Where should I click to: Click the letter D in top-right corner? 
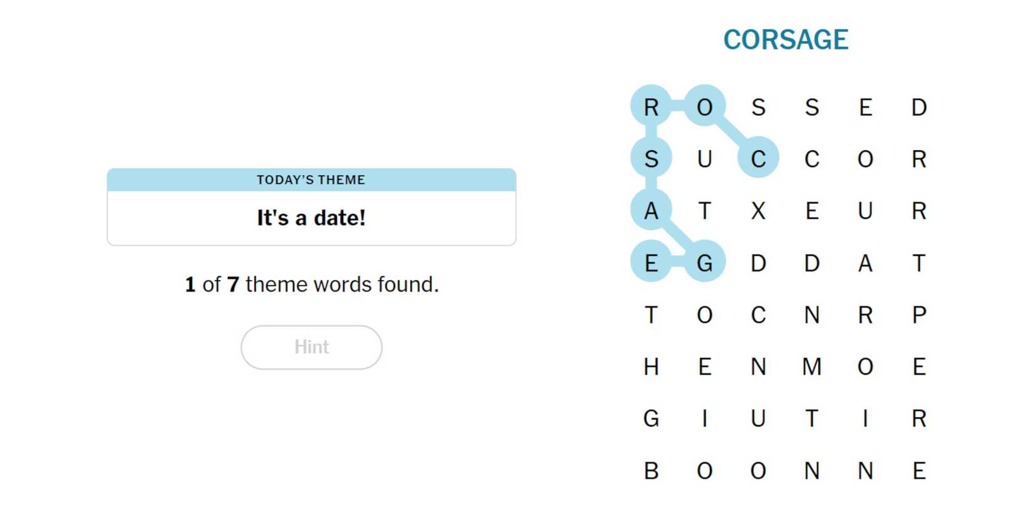click(x=918, y=107)
